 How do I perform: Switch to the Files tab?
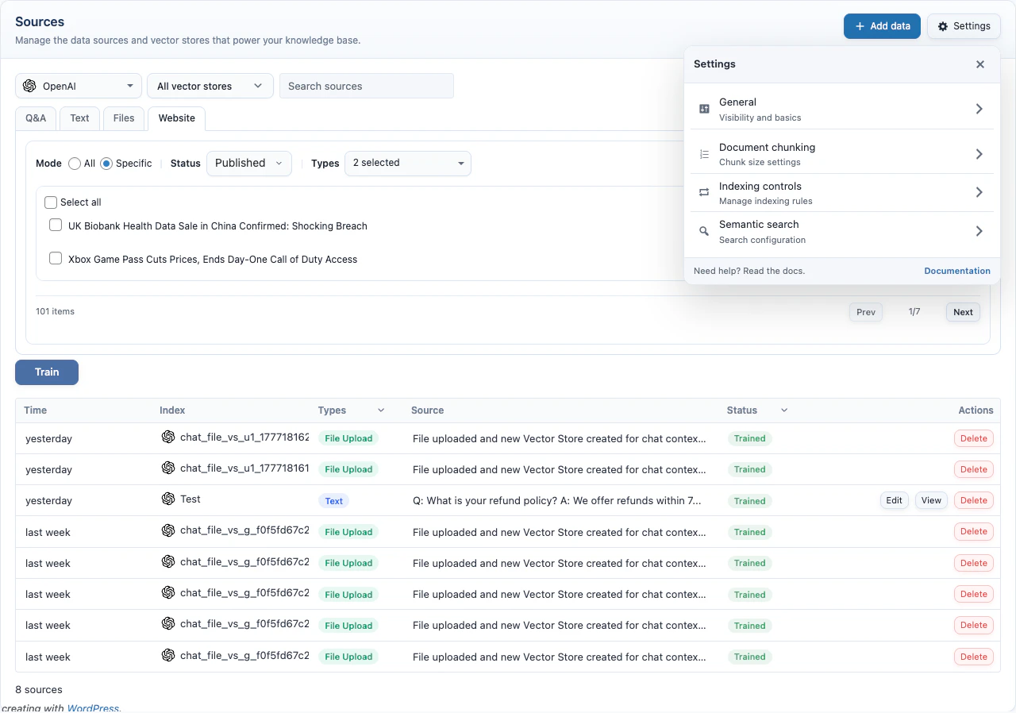coord(124,118)
